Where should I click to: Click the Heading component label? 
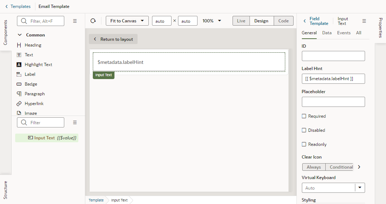click(x=33, y=45)
